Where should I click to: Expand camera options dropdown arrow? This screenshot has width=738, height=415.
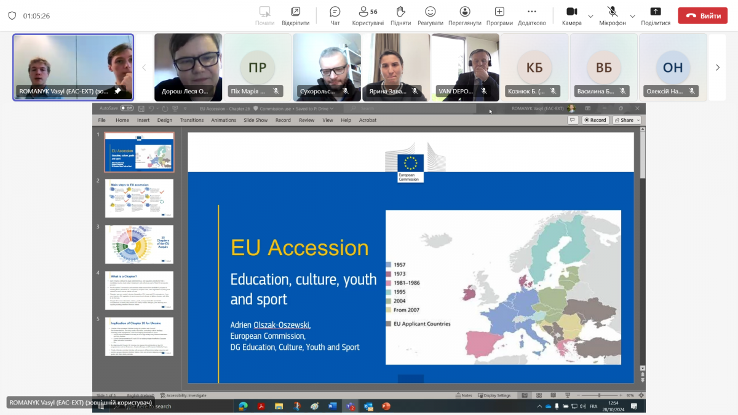click(x=591, y=16)
